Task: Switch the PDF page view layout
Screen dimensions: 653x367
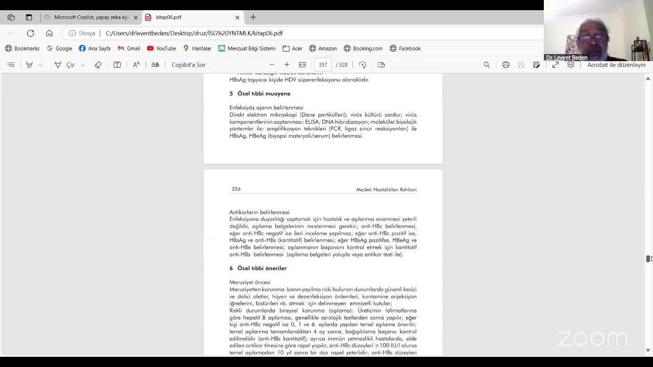Action: pyautogui.click(x=381, y=65)
